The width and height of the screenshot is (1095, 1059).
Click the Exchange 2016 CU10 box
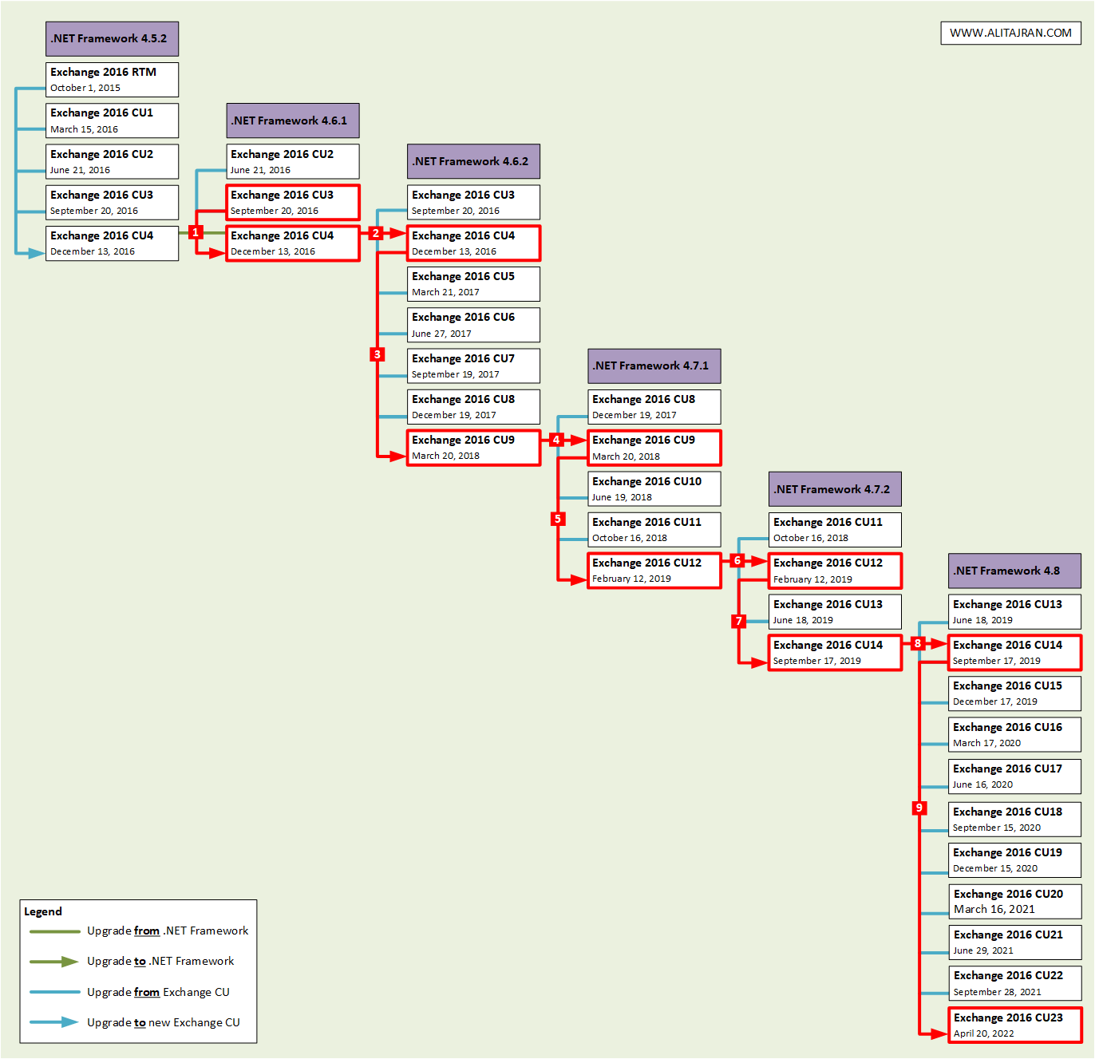pos(654,488)
